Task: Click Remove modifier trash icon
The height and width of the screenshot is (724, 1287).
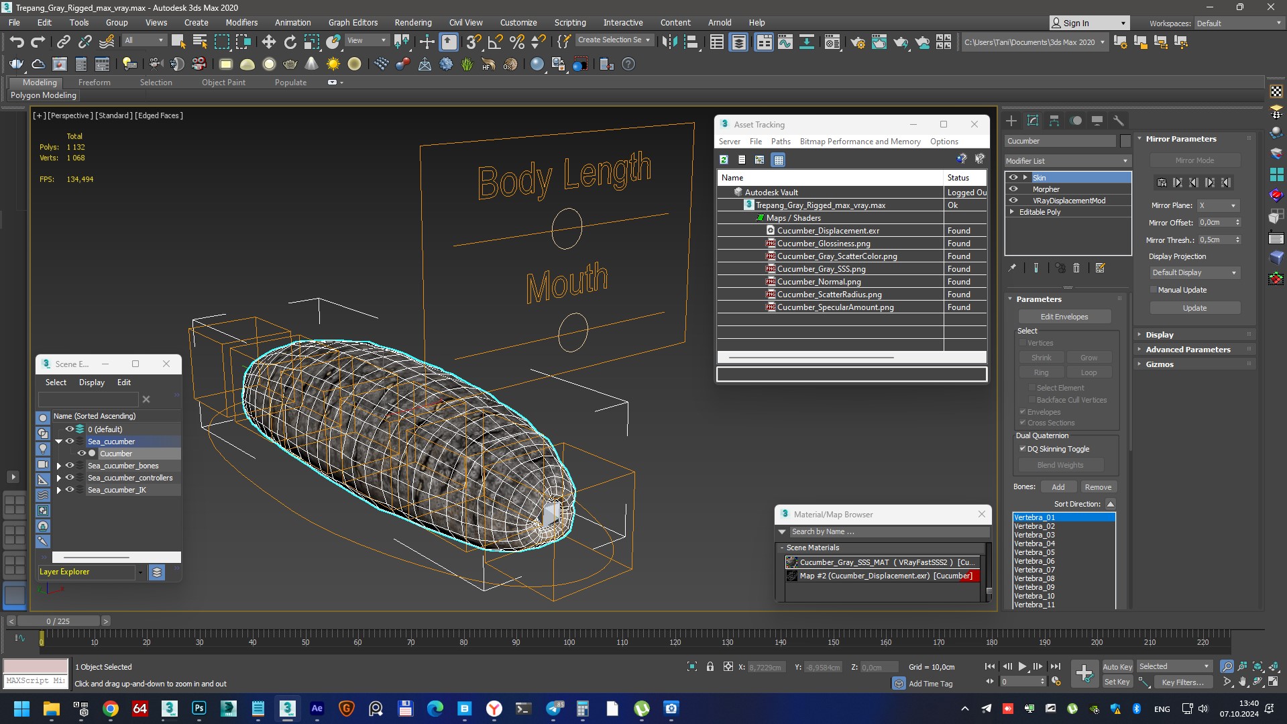Action: [1076, 268]
